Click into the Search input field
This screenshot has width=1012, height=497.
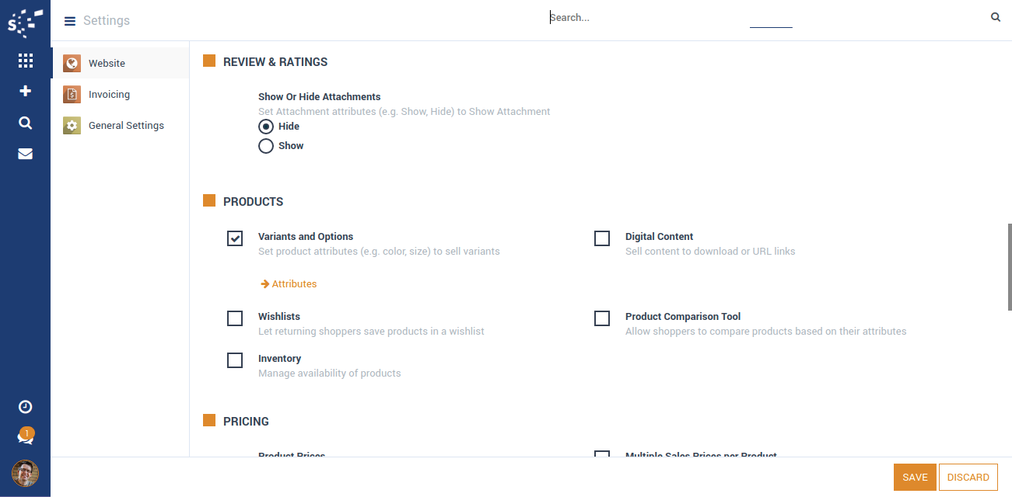[646, 17]
